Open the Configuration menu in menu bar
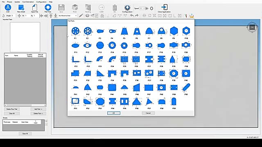The height and width of the screenshot is (147, 262). [41, 2]
